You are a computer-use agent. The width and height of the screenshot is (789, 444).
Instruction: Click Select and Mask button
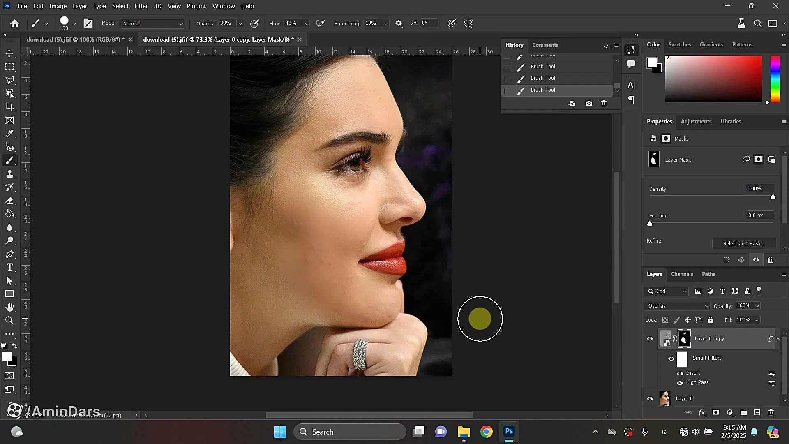744,243
